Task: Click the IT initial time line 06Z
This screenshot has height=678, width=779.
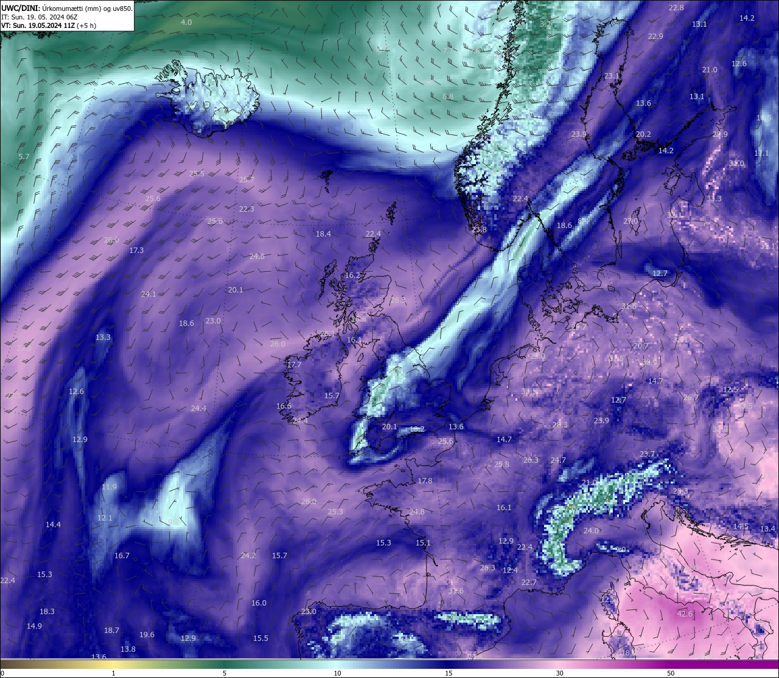Action: click(39, 17)
